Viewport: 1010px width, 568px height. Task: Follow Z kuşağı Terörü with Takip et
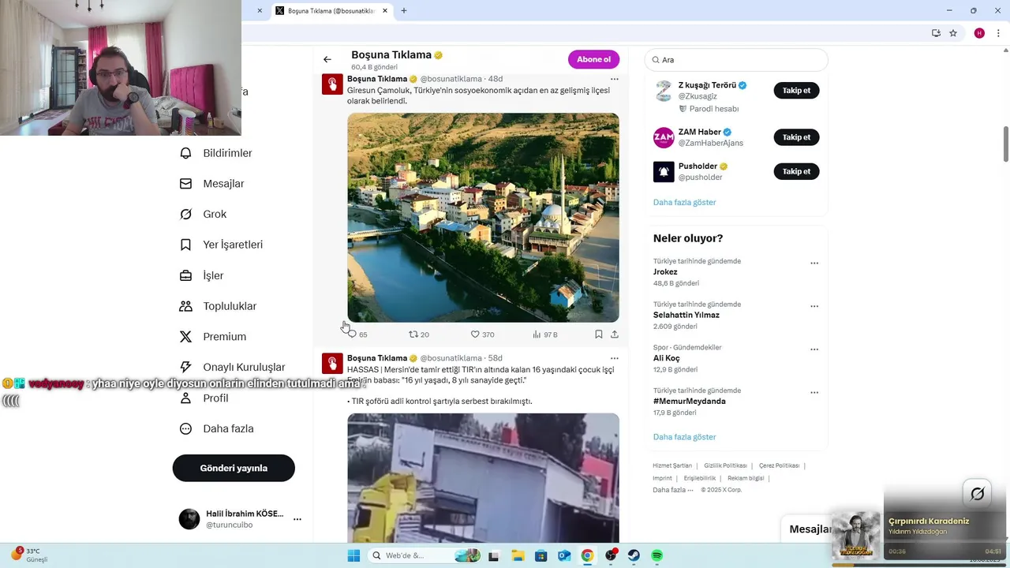796,91
